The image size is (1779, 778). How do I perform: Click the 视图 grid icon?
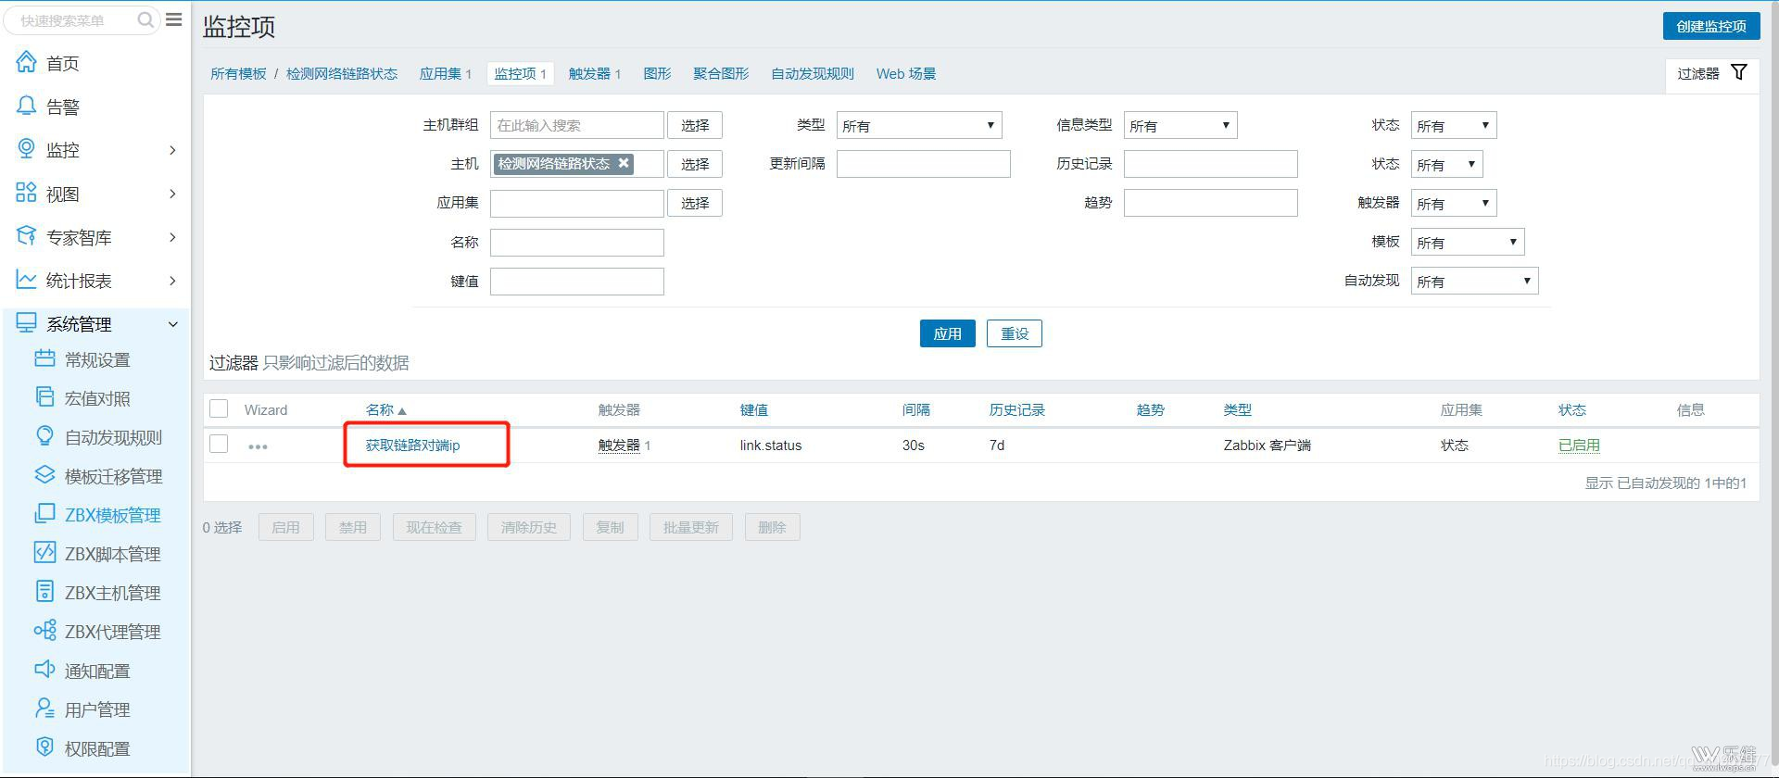point(26,193)
